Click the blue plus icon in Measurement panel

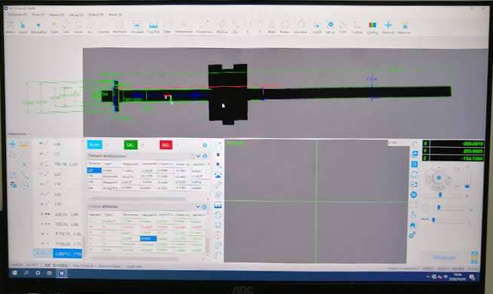[12, 144]
